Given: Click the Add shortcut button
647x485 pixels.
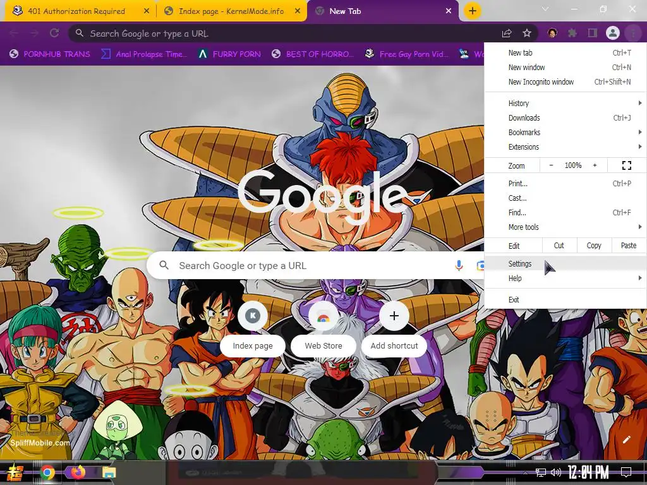Looking at the screenshot, I should (x=394, y=330).
